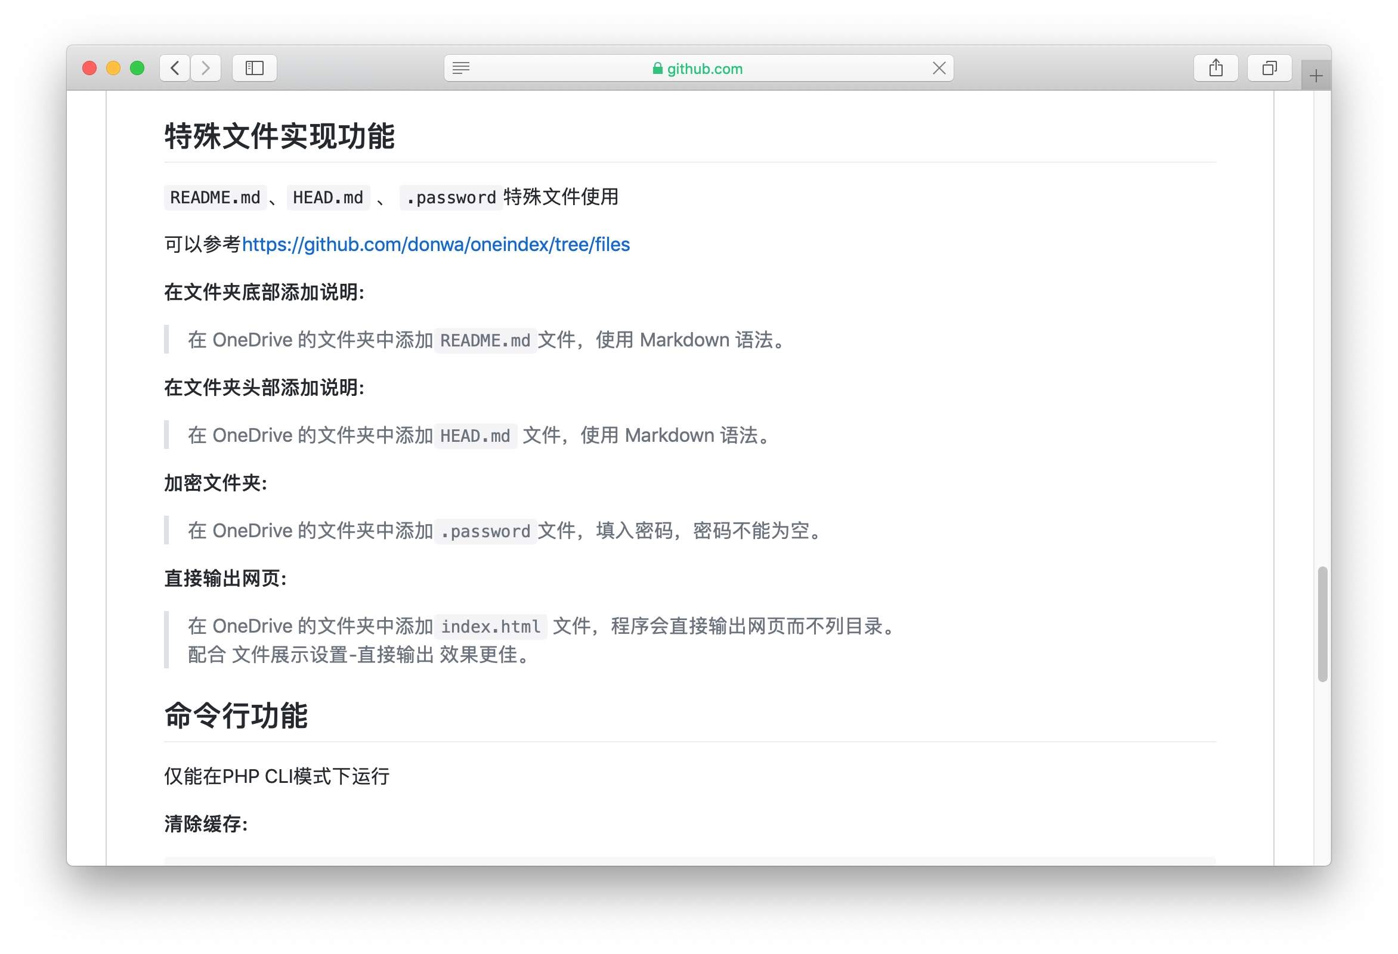The image size is (1398, 954).
Task: Go forward with the browser forward arrow
Action: click(206, 68)
